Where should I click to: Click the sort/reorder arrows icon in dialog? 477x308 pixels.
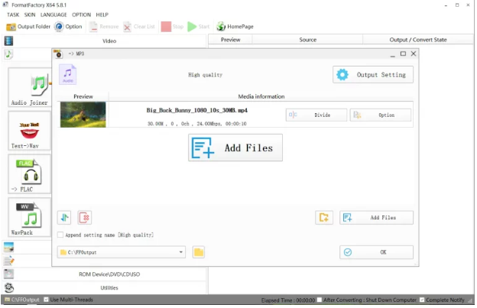pos(64,218)
